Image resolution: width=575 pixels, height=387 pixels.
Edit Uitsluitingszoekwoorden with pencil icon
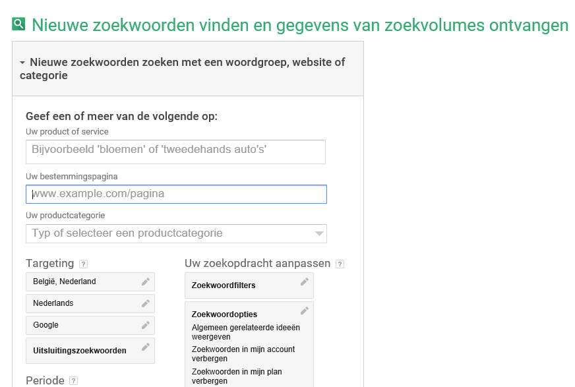146,347
